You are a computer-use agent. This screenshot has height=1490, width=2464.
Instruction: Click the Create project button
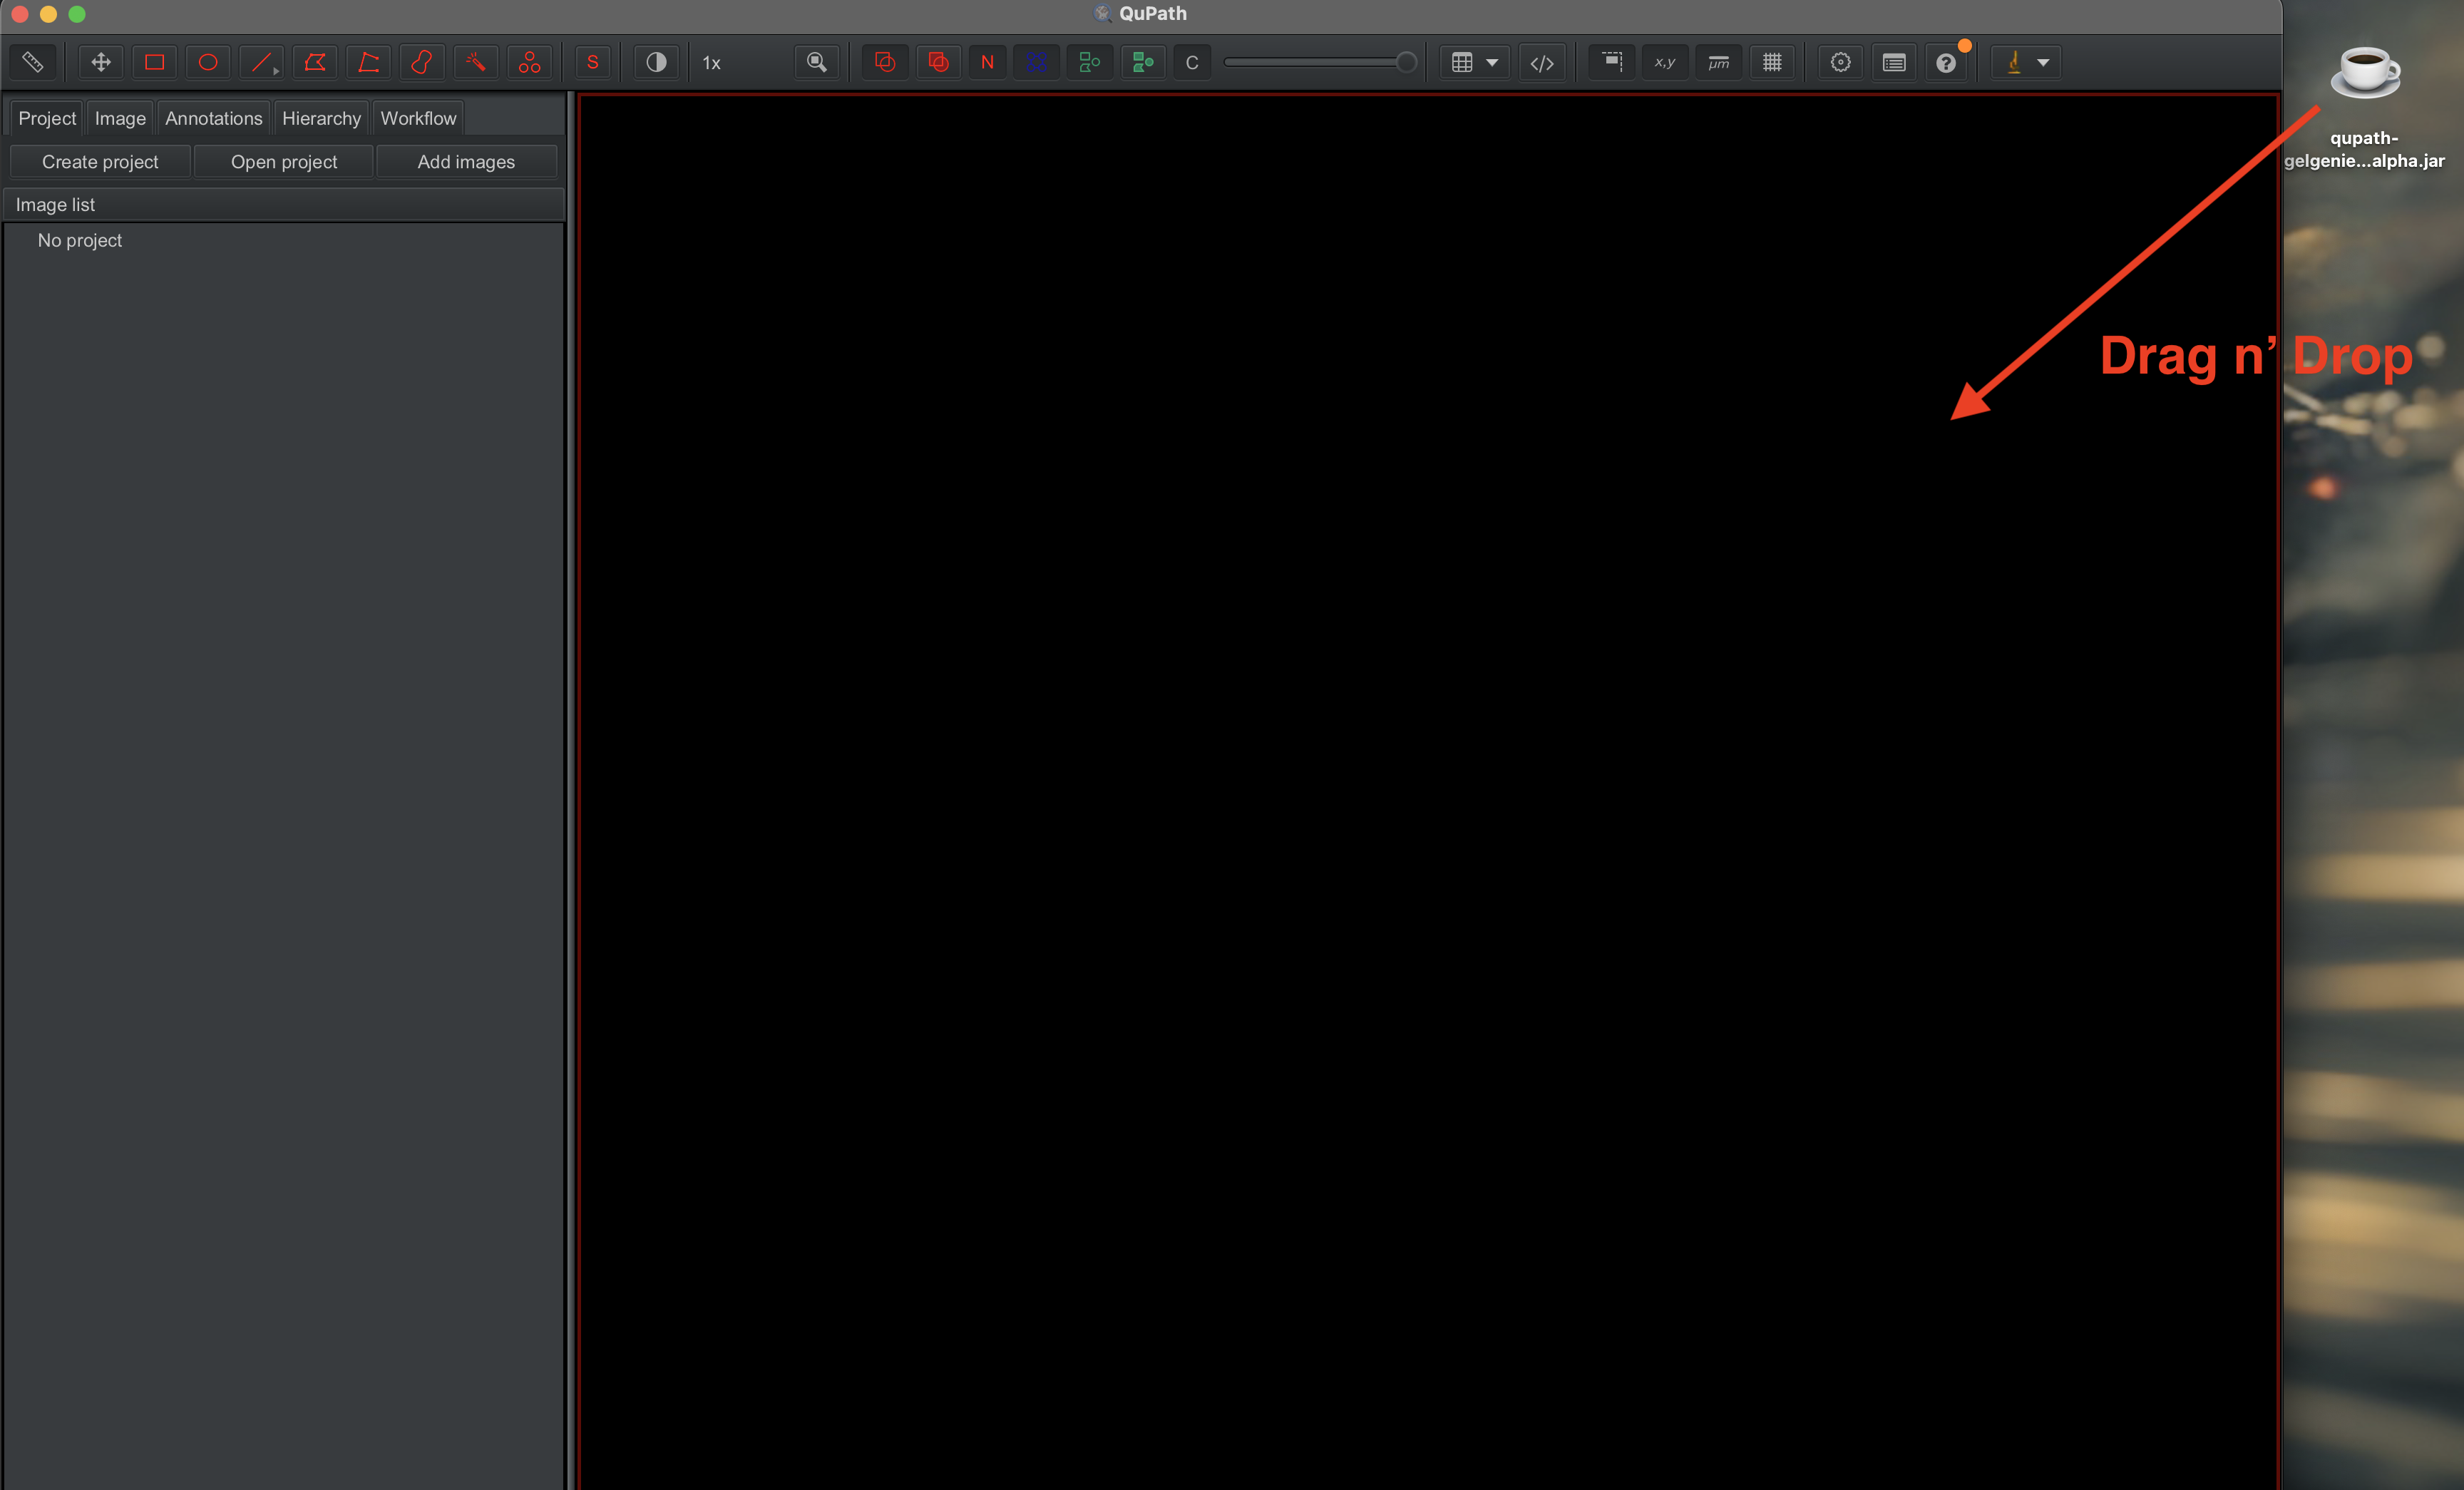102,160
